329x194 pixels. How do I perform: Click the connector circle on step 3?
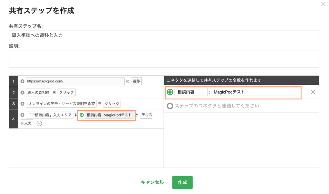click(23, 103)
